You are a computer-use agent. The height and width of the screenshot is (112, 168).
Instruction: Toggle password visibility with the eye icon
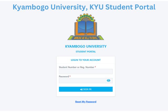(108, 80)
